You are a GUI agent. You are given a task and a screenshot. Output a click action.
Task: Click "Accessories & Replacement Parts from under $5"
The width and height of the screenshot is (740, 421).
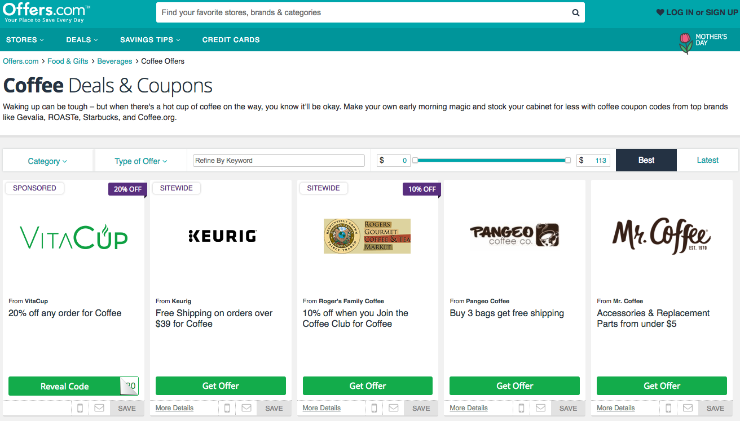pos(653,318)
